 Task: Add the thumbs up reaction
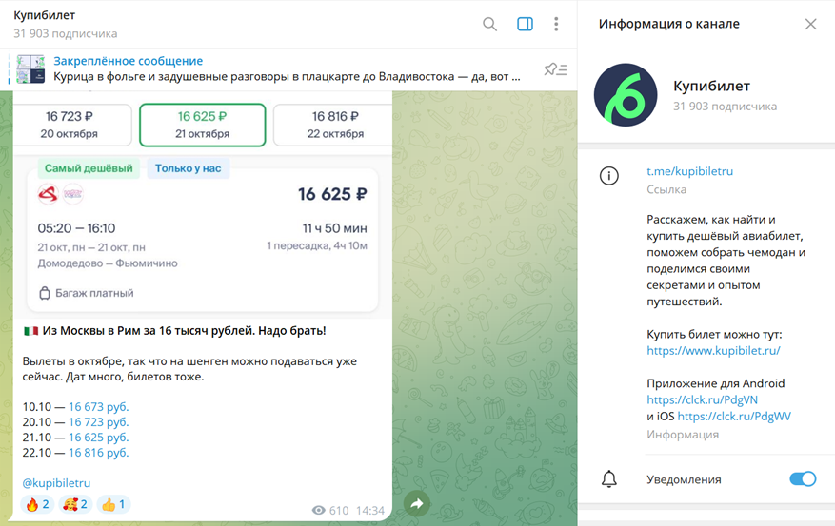click(x=113, y=504)
